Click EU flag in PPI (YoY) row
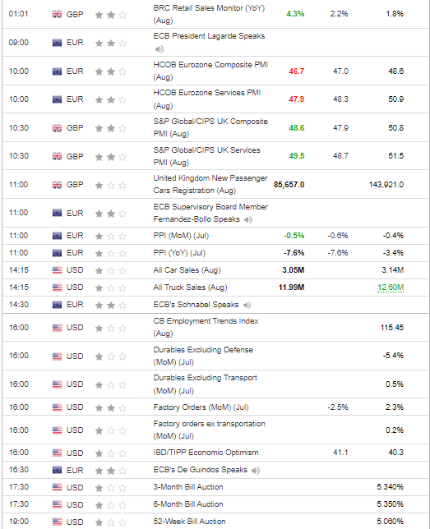 point(57,253)
